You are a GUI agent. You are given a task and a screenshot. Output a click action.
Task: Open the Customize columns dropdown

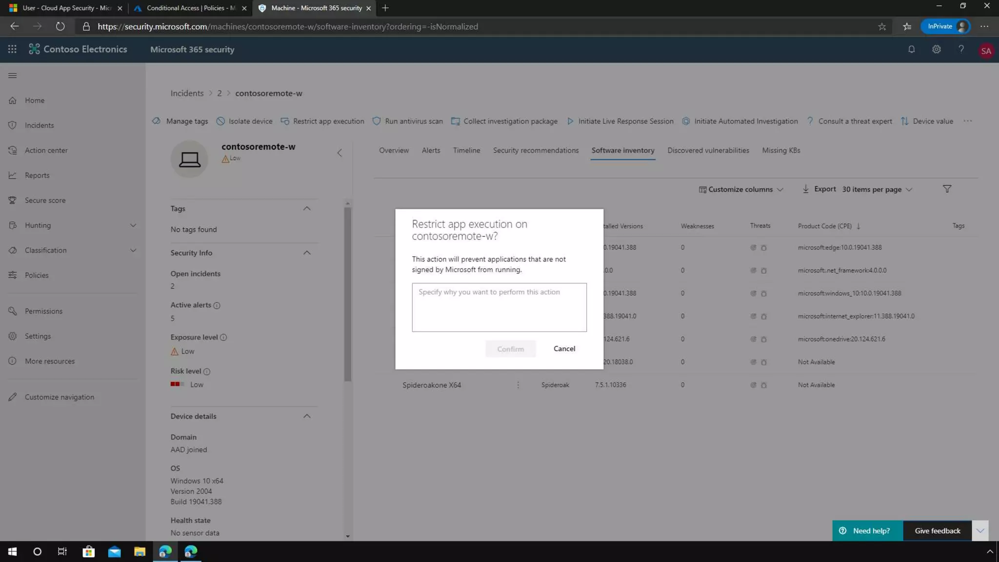[740, 189]
